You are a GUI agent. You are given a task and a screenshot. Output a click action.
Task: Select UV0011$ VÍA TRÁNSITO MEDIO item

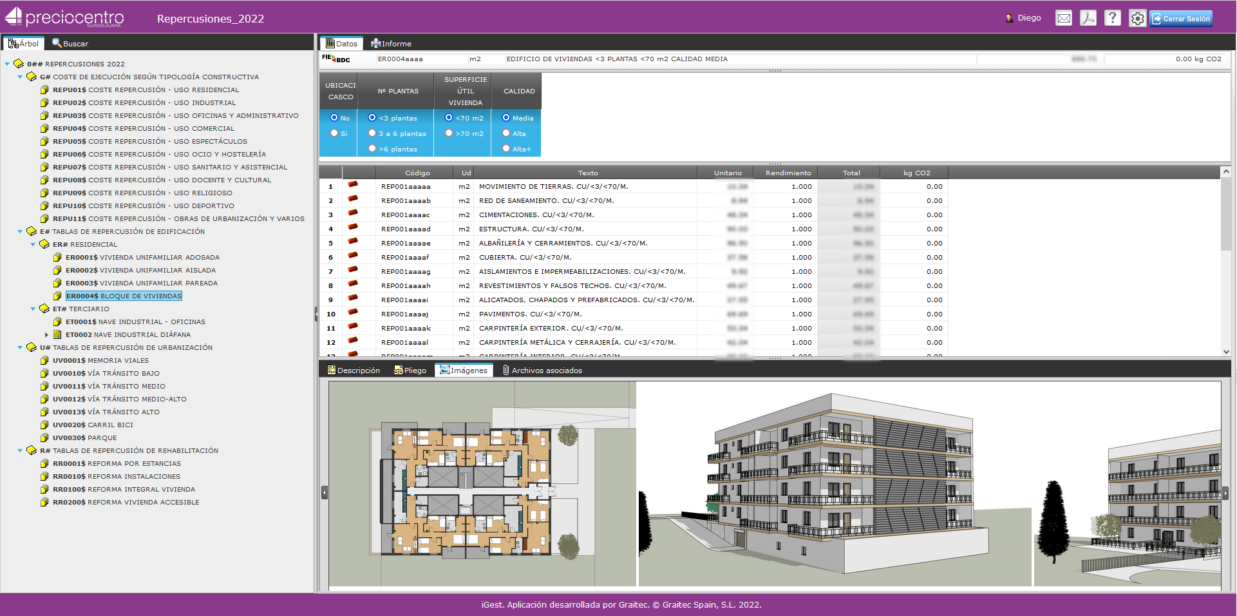coord(109,386)
